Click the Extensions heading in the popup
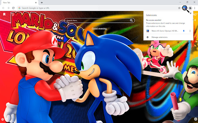Screen dimensions: 198x123 (x=151, y=15)
